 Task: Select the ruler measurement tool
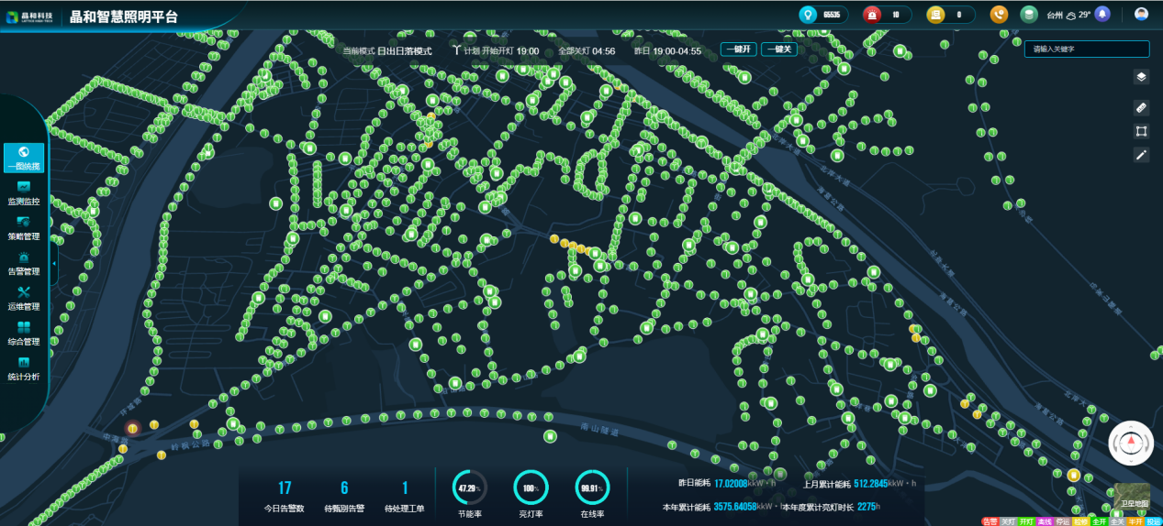[1141, 107]
